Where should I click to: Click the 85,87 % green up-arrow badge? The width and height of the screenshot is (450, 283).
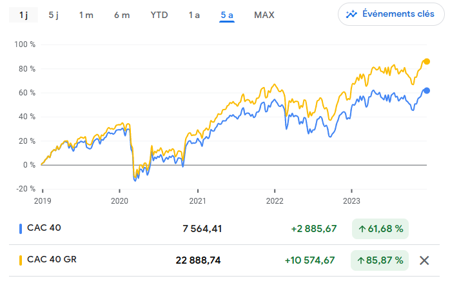pyautogui.click(x=380, y=260)
